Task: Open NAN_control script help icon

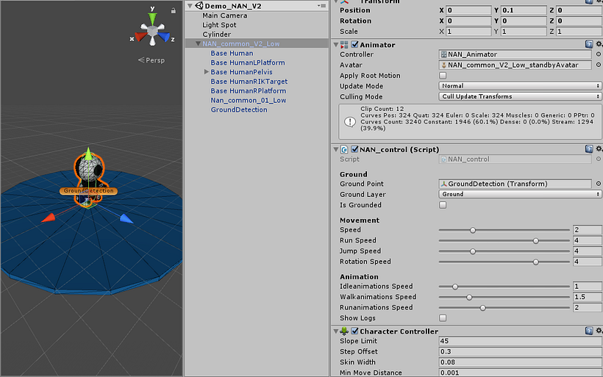Action: click(589, 148)
